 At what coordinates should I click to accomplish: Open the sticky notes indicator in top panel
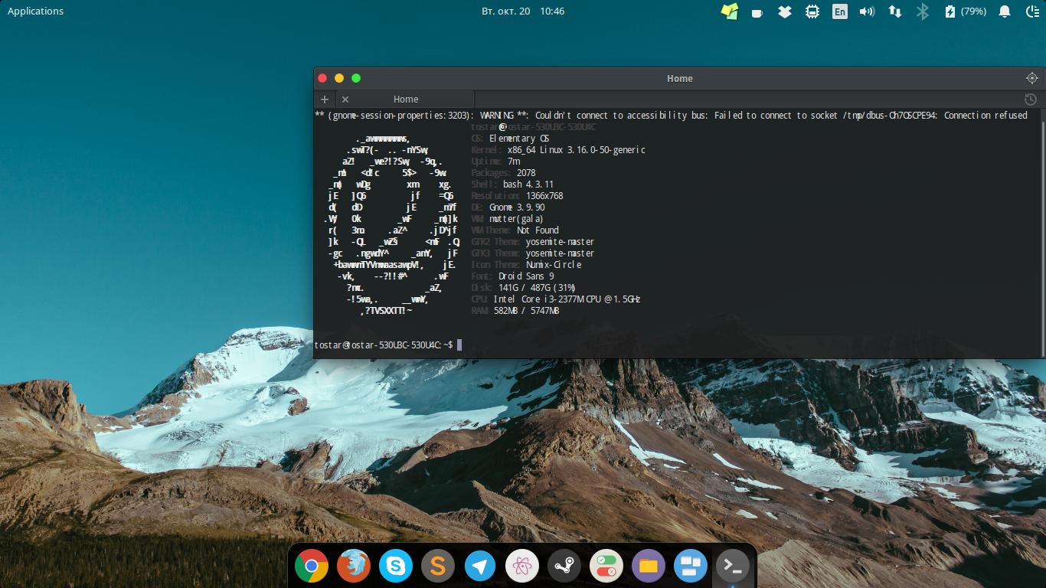730,11
